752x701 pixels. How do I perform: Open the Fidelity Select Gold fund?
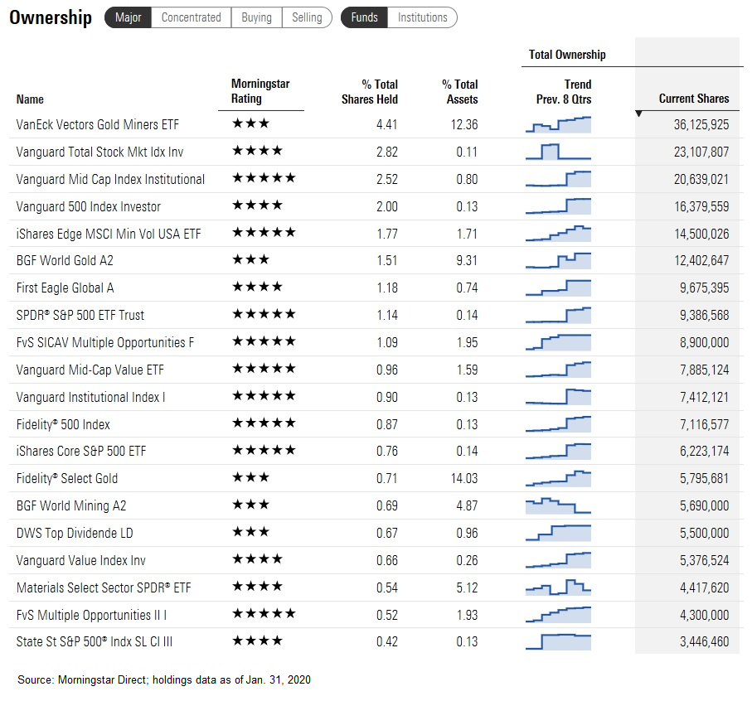[x=67, y=478]
